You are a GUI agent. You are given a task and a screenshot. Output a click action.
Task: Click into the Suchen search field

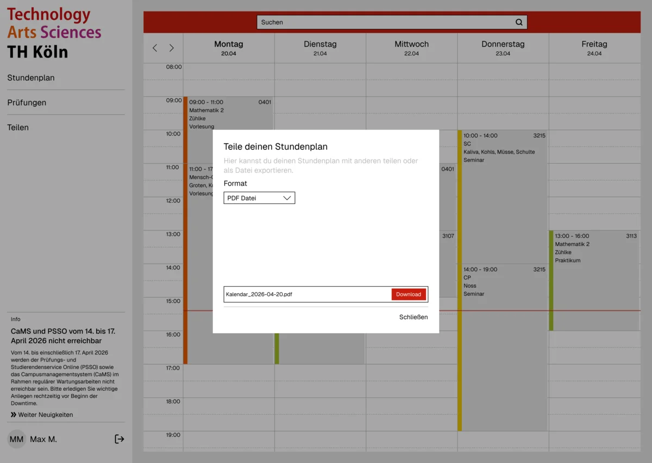tap(386, 22)
